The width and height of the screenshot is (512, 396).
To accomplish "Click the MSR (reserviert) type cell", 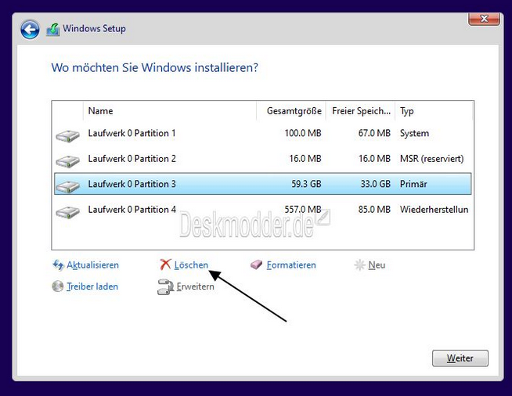I will (431, 159).
